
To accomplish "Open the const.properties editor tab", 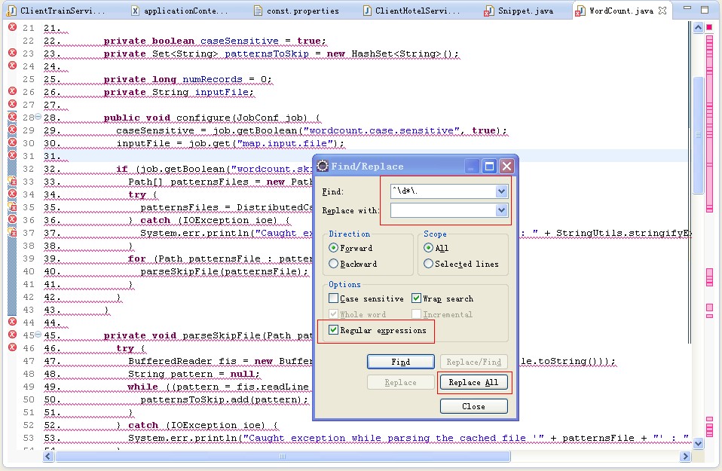I will pyautogui.click(x=303, y=11).
